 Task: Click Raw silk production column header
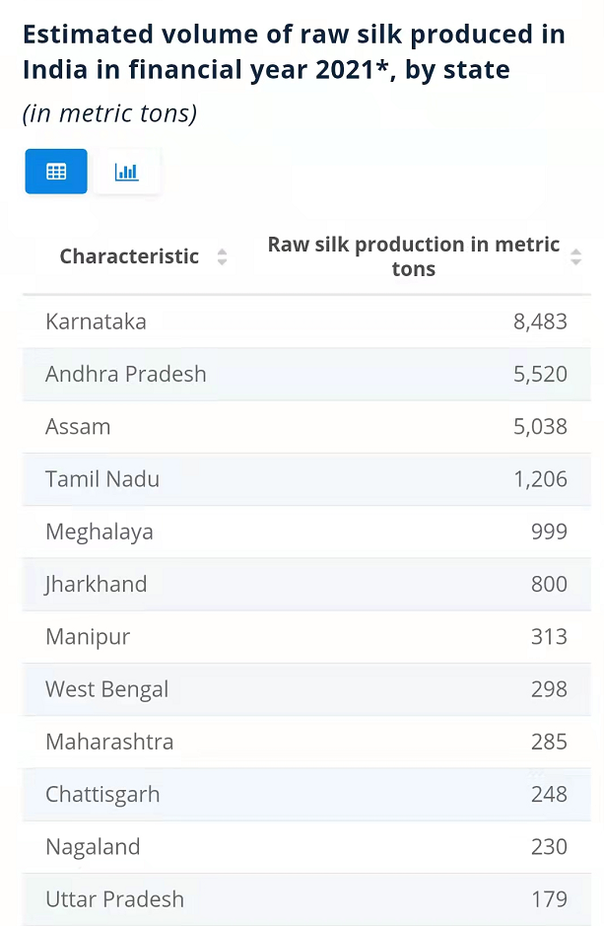[413, 256]
